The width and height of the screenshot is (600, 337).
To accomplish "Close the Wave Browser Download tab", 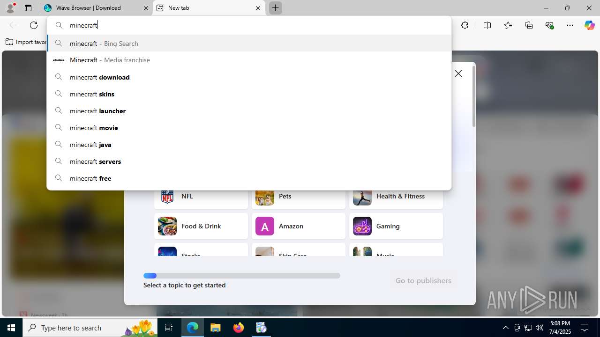I will [x=146, y=8].
